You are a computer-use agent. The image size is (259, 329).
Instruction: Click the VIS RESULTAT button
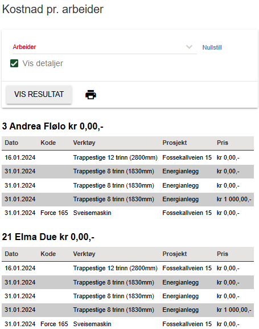tap(39, 95)
